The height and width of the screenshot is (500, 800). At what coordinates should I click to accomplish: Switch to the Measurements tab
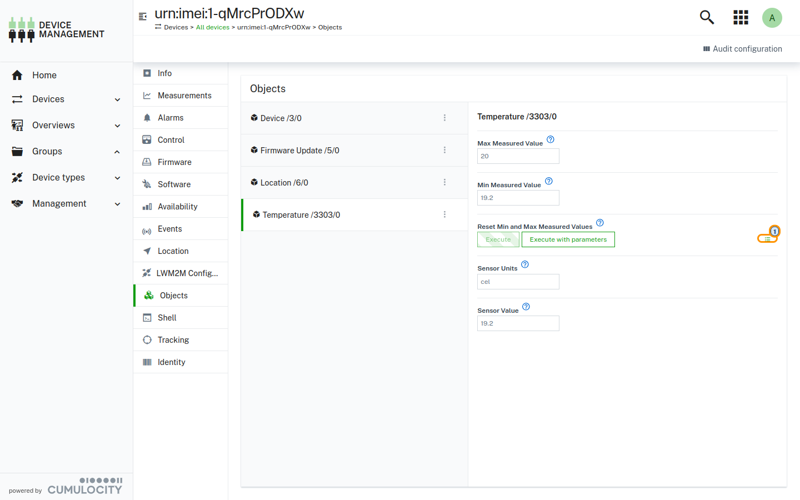coord(184,96)
